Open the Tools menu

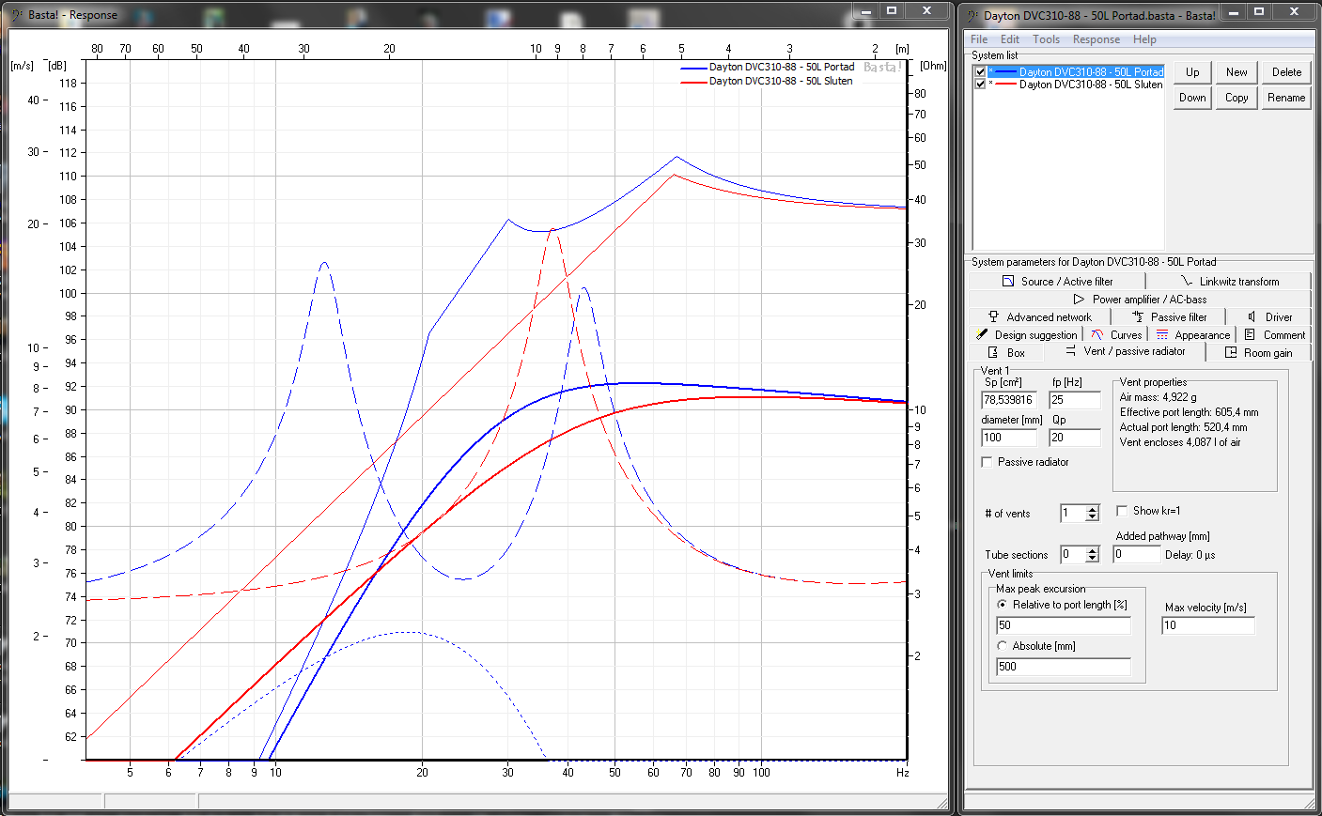point(1046,39)
